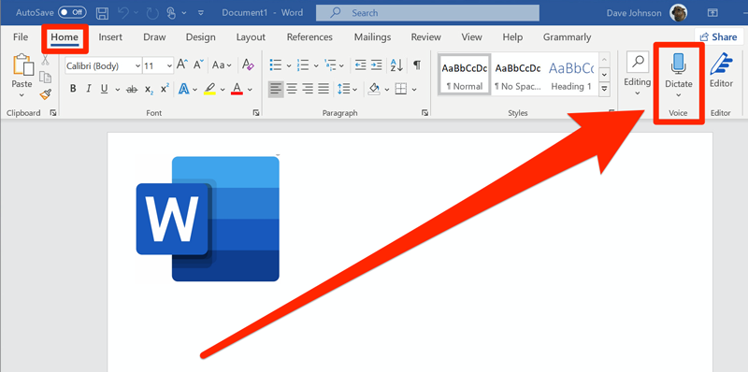Click the Dictate microphone icon

tap(679, 64)
